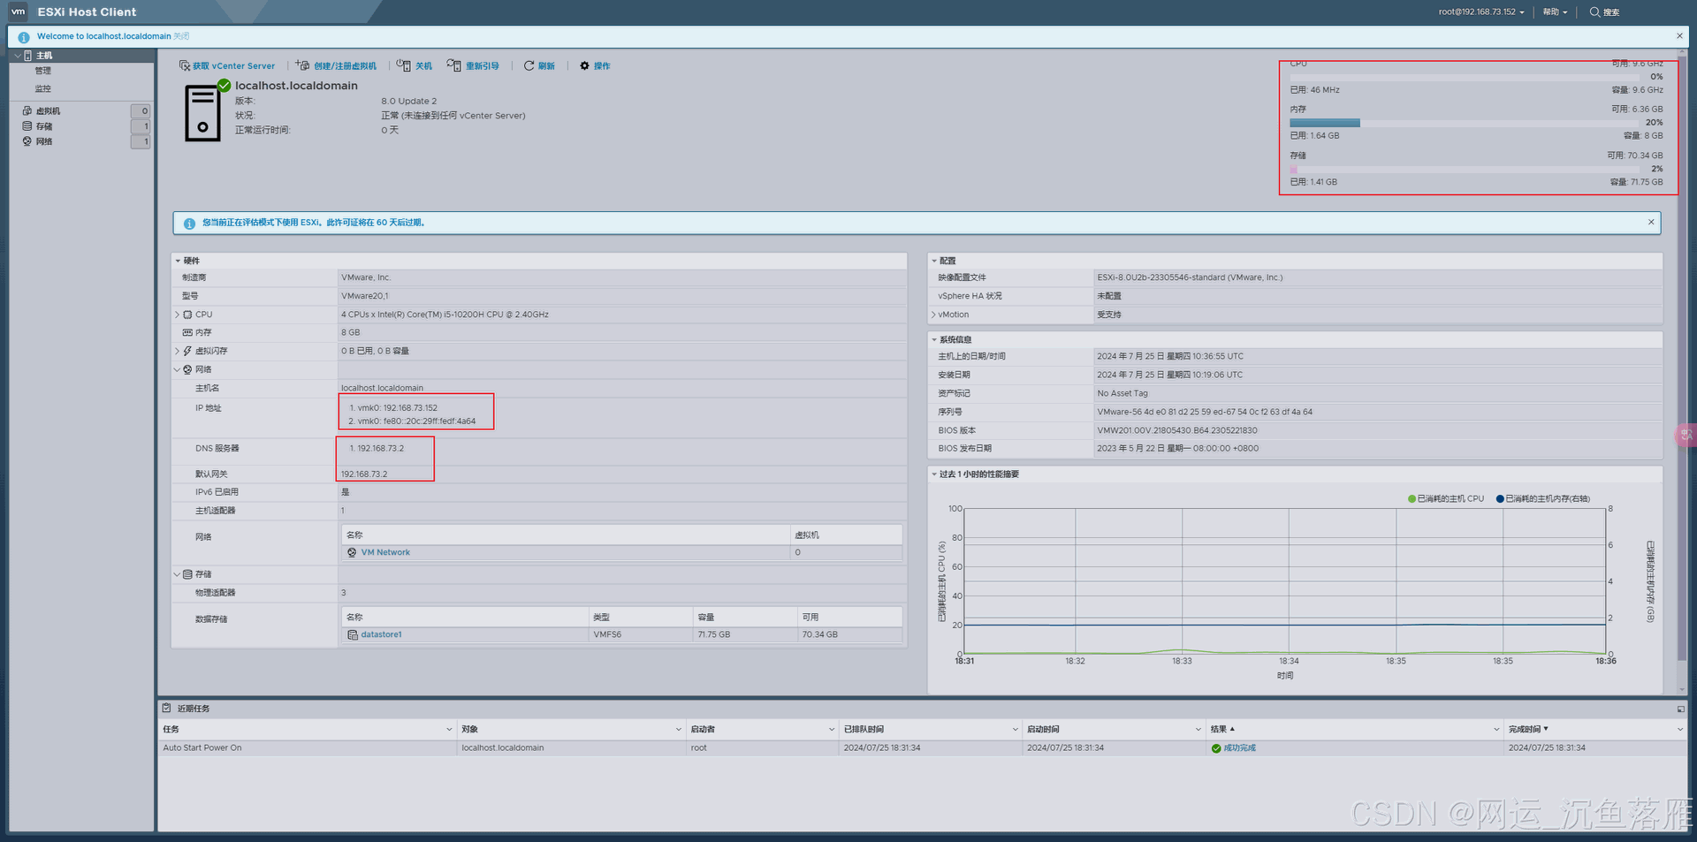
Task: Click the Create/Register VM icon
Action: click(302, 66)
